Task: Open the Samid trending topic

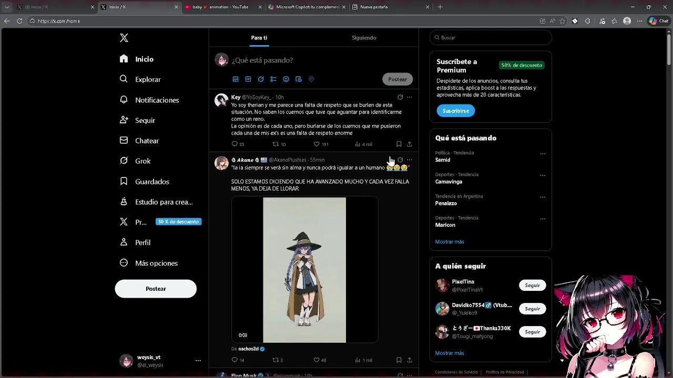Action: point(443,160)
